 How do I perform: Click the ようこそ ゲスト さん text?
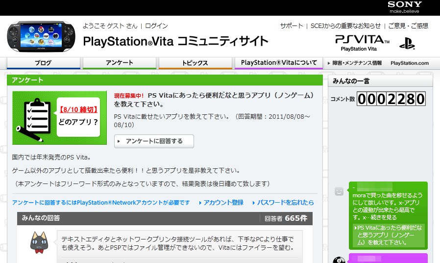110,26
